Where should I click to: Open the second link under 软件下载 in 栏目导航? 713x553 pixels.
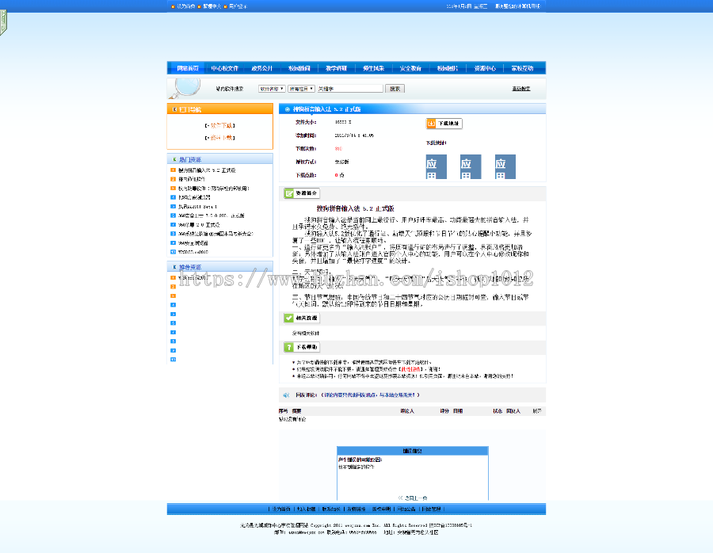222,138
